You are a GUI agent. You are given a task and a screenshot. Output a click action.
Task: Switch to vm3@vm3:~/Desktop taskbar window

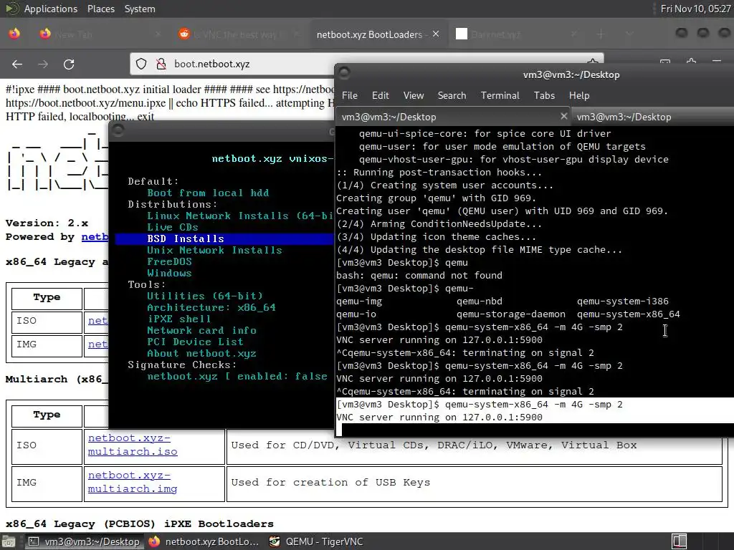(x=85, y=541)
